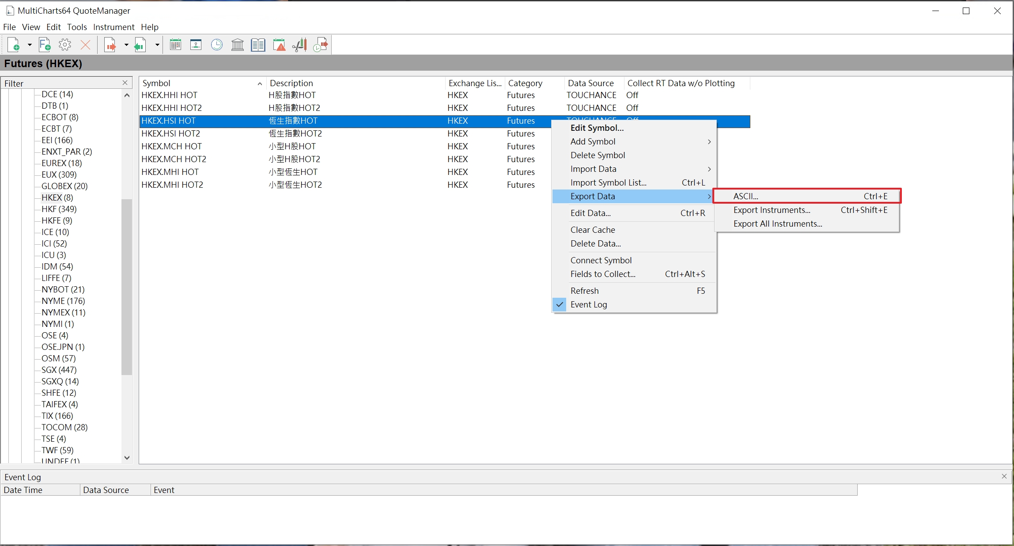This screenshot has height=546, width=1014.
Task: Open dropdown arrow beside export data icon
Action: (126, 45)
